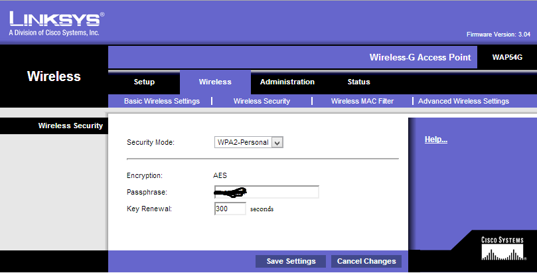Open the Setup tab
The height and width of the screenshot is (273, 537).
144,82
